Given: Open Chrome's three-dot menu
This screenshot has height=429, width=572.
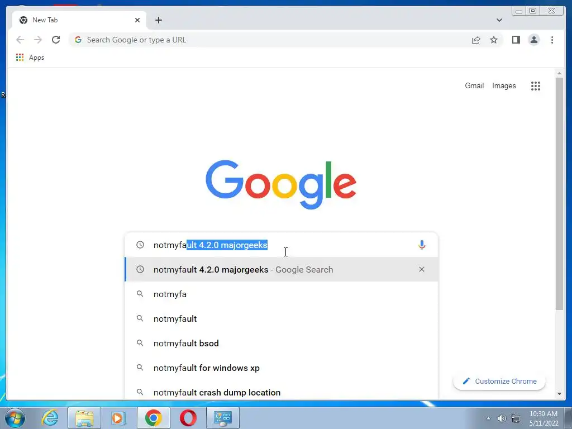Looking at the screenshot, I should [x=552, y=40].
